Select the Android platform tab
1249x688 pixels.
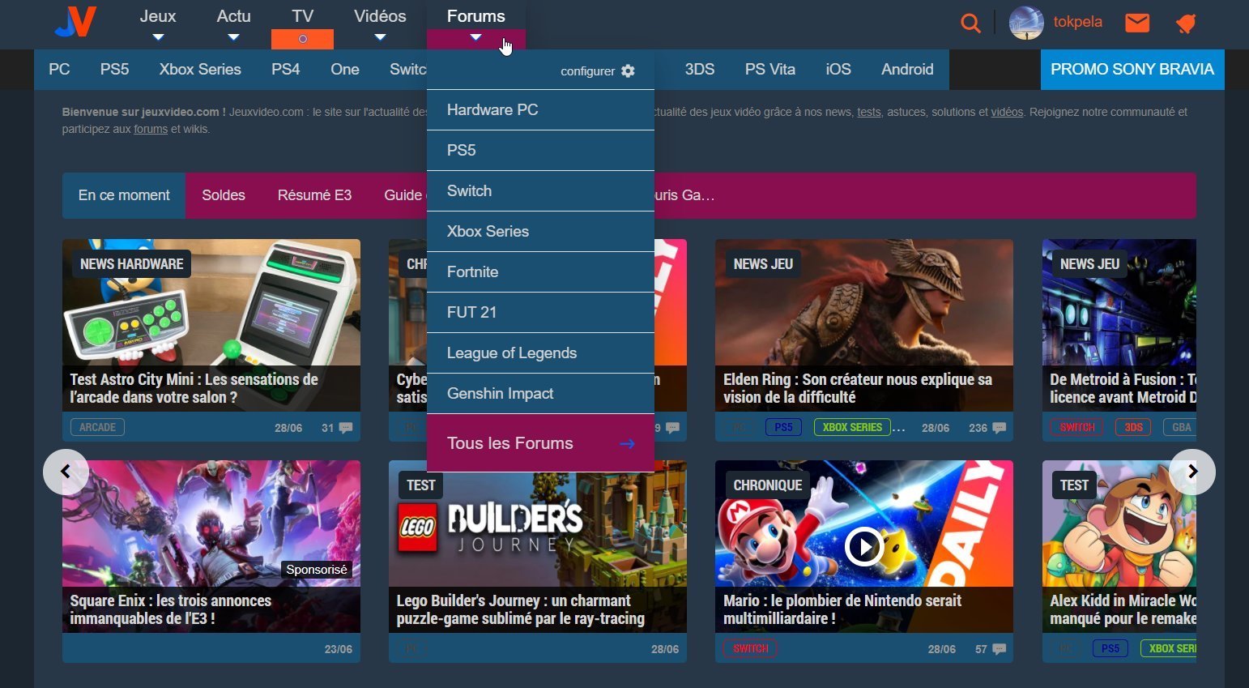point(907,70)
